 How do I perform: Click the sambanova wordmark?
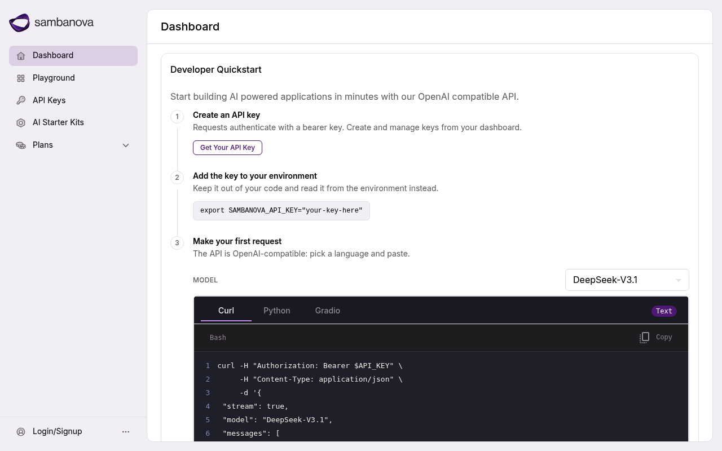click(x=64, y=23)
